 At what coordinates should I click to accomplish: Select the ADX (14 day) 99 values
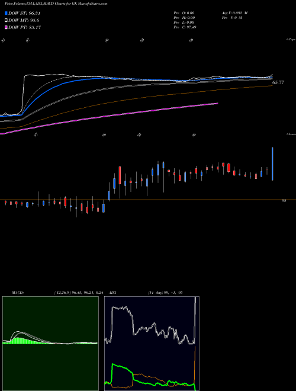pyautogui.click(x=165, y=293)
